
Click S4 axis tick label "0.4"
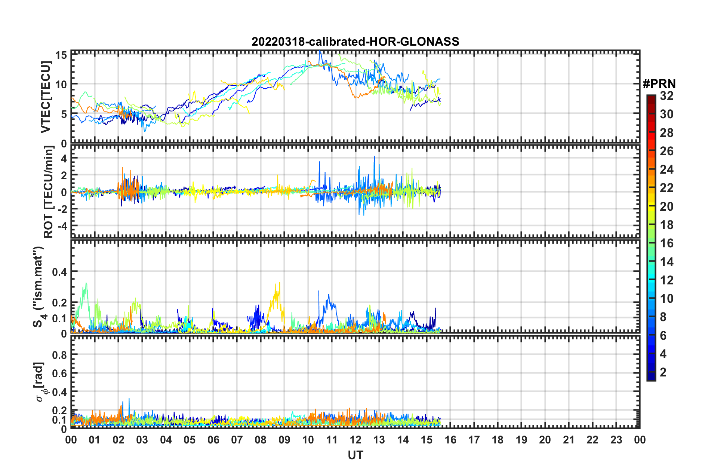point(60,272)
